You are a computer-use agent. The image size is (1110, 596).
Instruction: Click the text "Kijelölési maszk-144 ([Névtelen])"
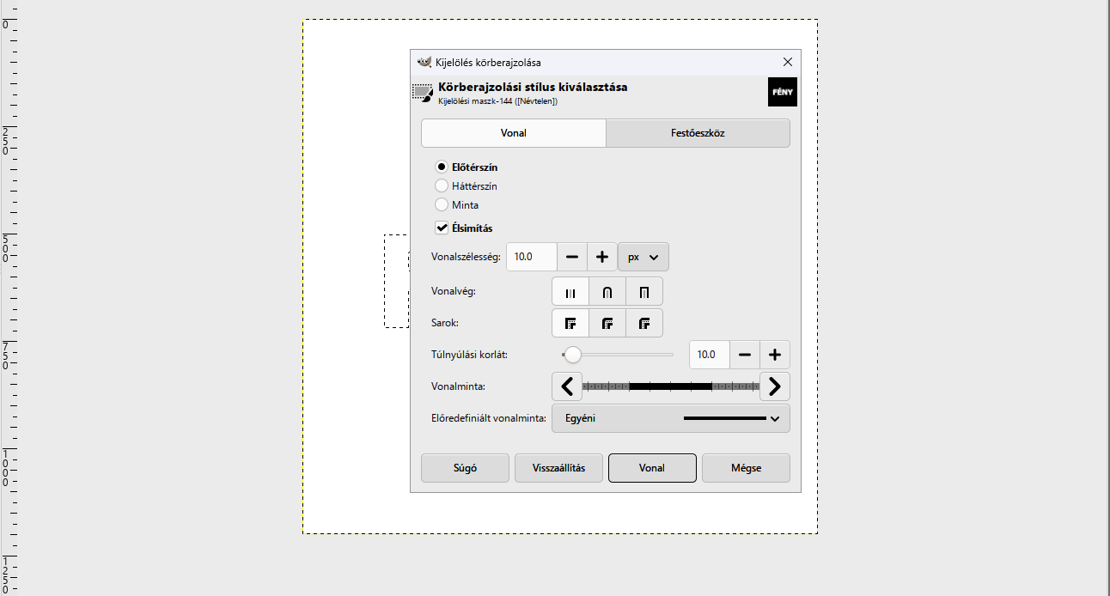(x=498, y=101)
